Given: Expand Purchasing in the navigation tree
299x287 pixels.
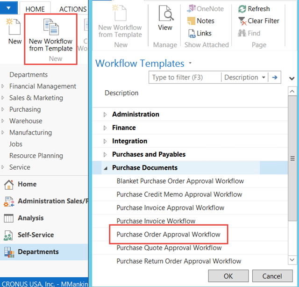Looking at the screenshot, I should pos(3,109).
